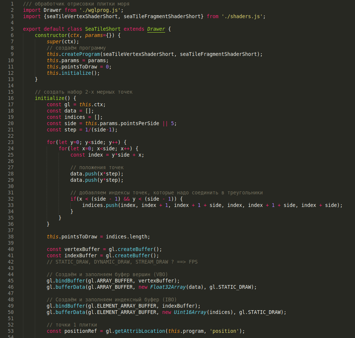The width and height of the screenshot is (355, 338).
Task: Click 'this.initialize();' call on line 12
Action: click(x=73, y=73)
